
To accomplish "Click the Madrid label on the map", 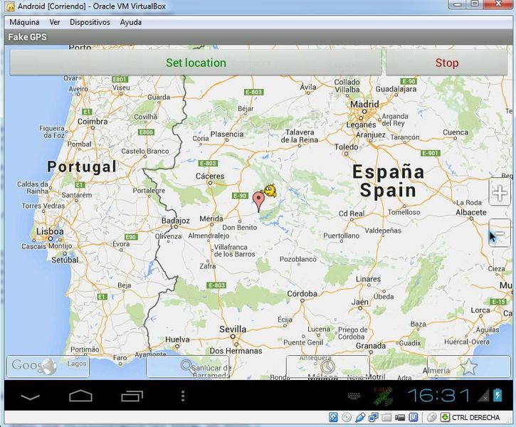I will pos(364,105).
